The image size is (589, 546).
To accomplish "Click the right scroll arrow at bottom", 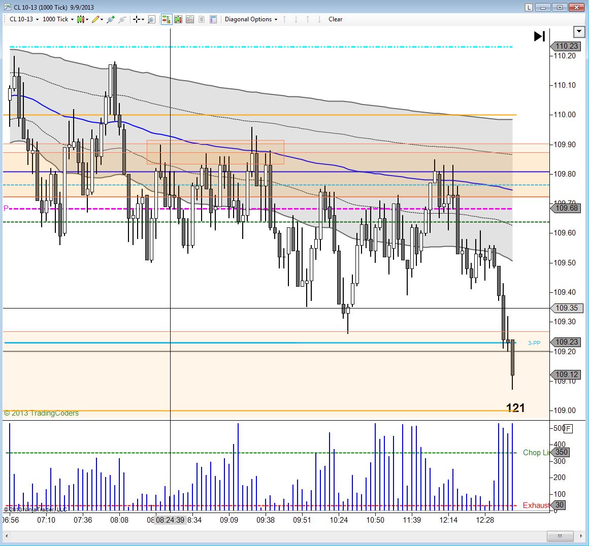I will pos(580,536).
